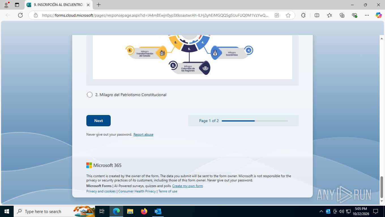This screenshot has width=385, height=217.
Task: Click the page progress bar
Action: pyautogui.click(x=255, y=121)
